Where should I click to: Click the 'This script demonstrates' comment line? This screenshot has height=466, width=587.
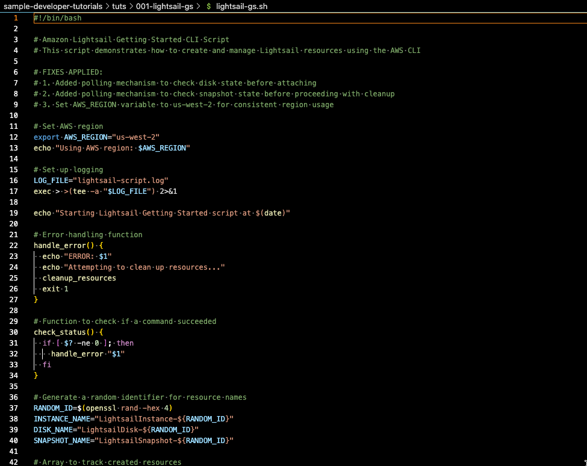[x=227, y=51]
